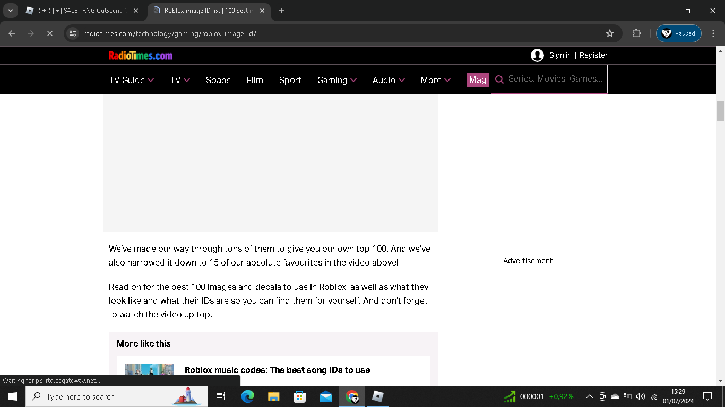Viewport: 725px width, 407px height.
Task: Open the Roblox music codes article link
Action: click(x=277, y=370)
